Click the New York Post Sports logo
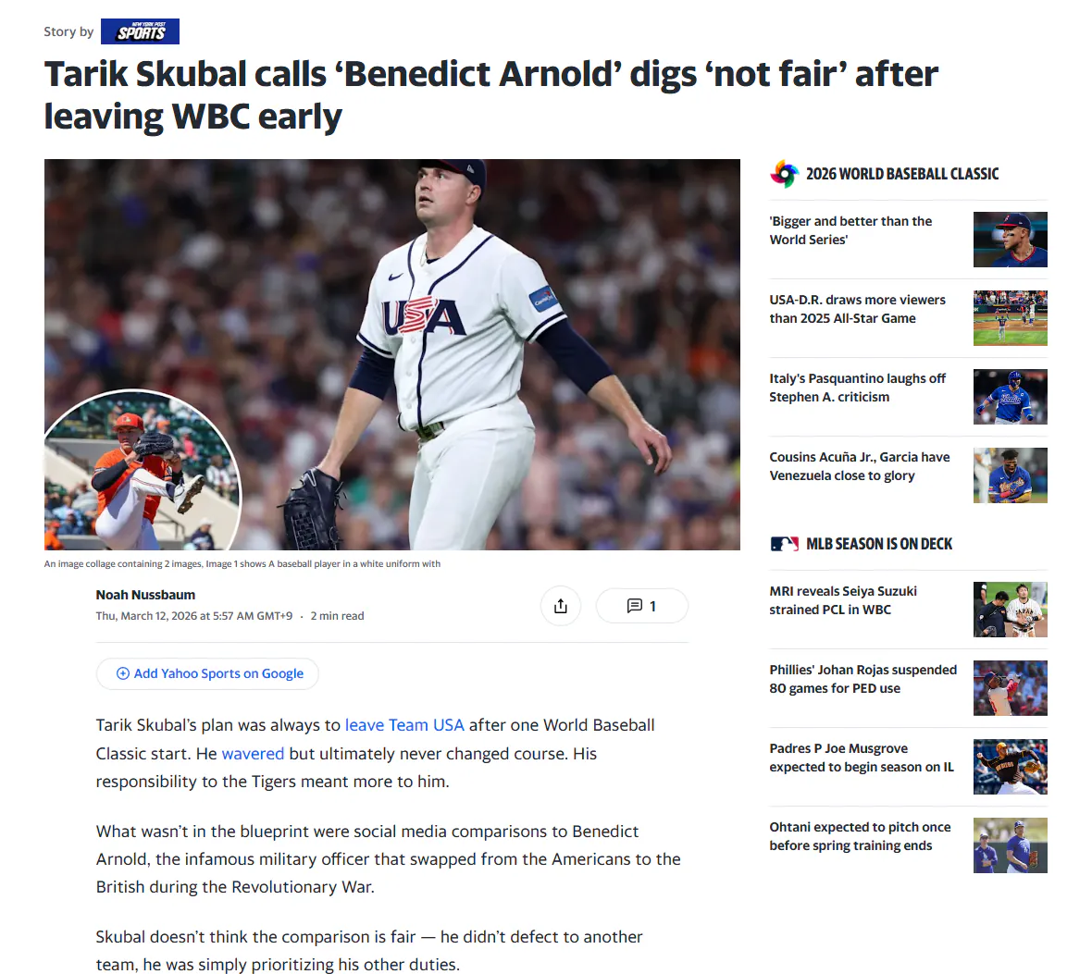This screenshot has width=1092, height=974. click(x=140, y=31)
